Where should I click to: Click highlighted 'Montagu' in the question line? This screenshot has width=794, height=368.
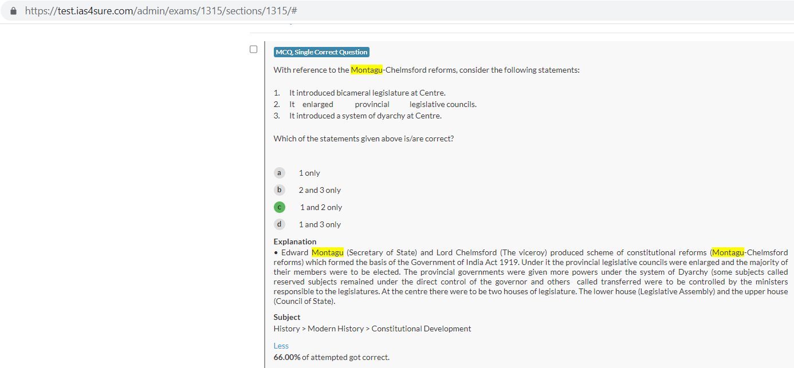pos(366,70)
